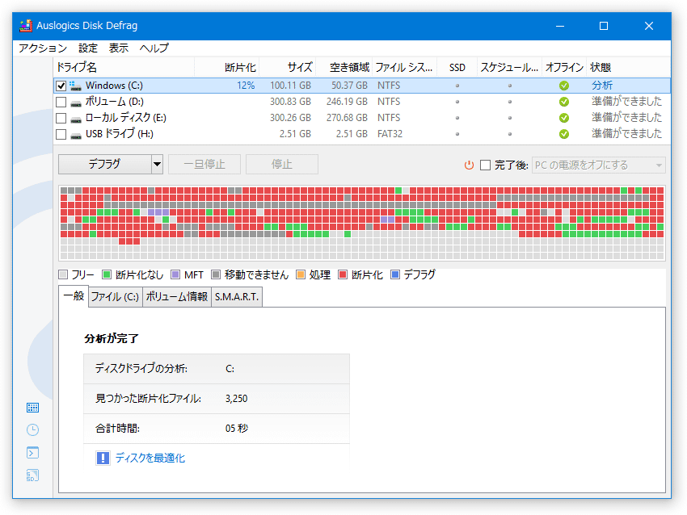Open the SSD optimization sidebar icon
The image size is (687, 515).
[32, 475]
